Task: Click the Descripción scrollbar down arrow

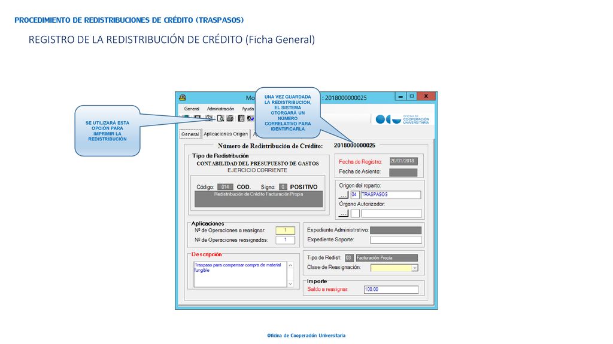Action: [x=290, y=284]
